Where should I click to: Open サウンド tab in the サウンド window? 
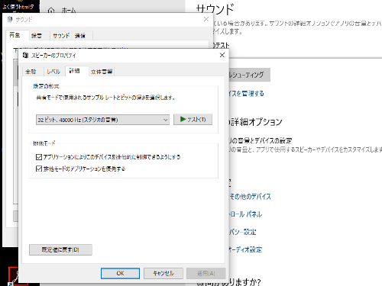(x=61, y=36)
